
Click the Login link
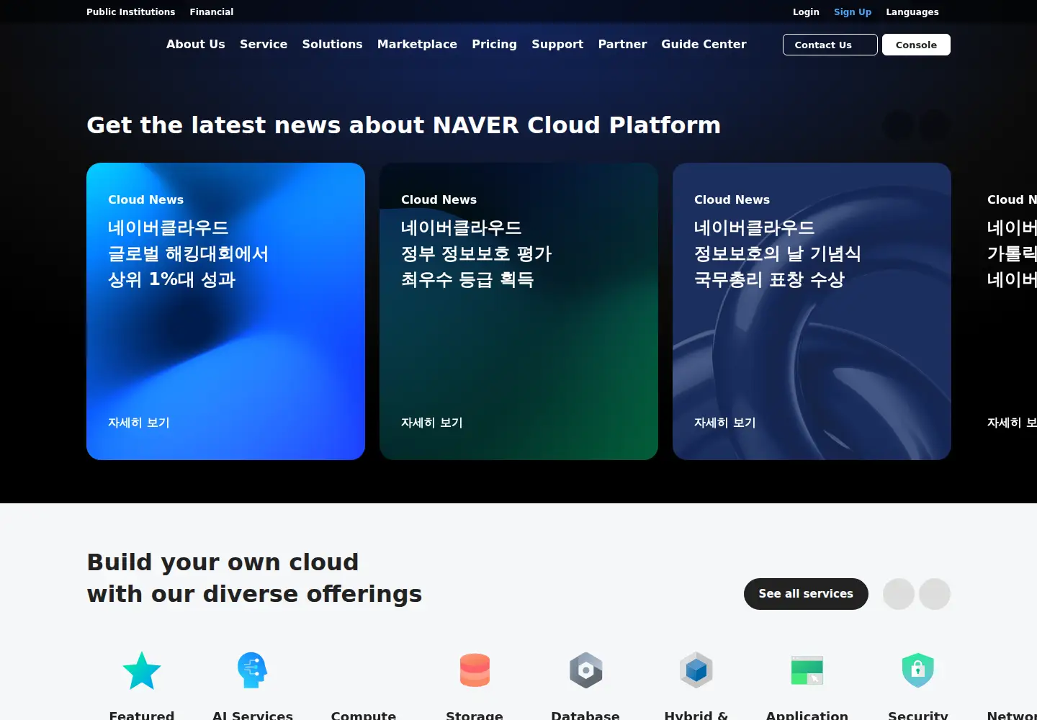[806, 12]
